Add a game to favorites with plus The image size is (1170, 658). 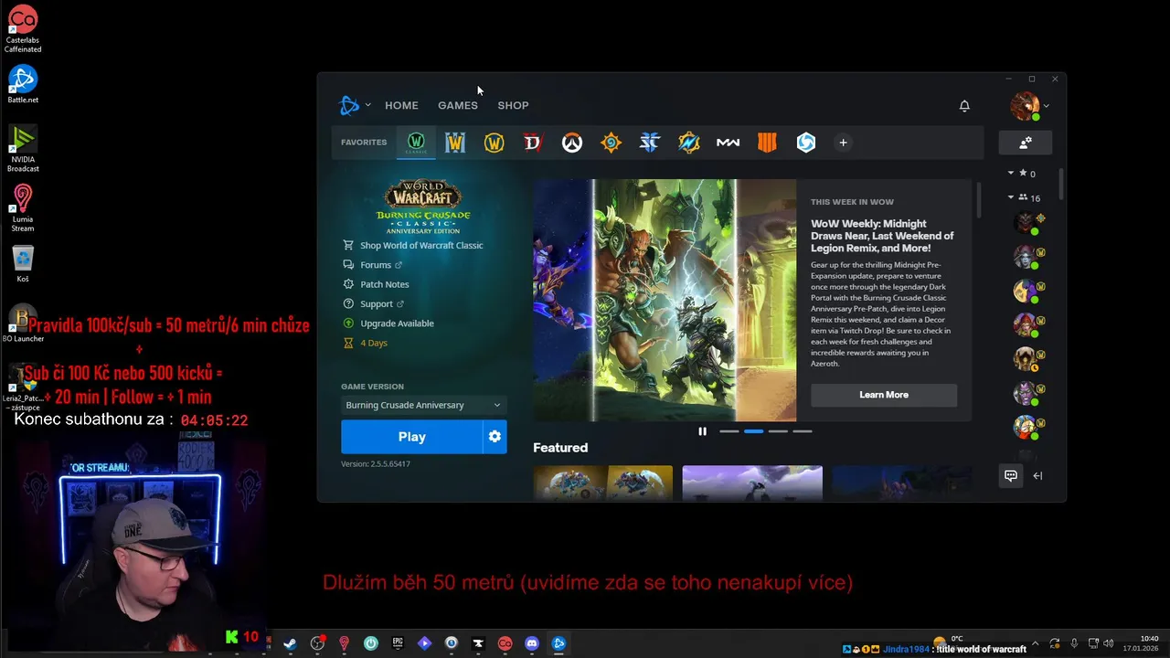(x=843, y=143)
